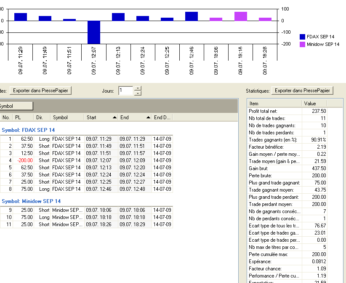Click the sort arrow in the End column header
346x283 pixels.
148,118
